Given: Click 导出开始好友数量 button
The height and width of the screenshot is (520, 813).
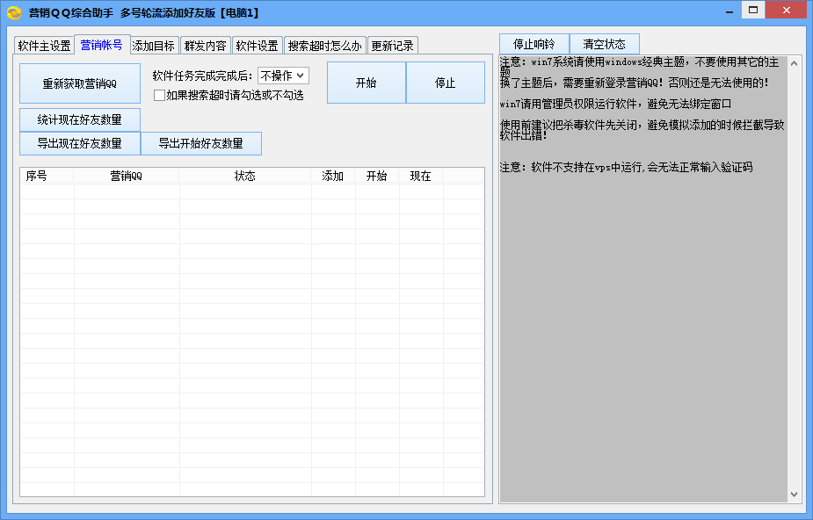Looking at the screenshot, I should 200,143.
